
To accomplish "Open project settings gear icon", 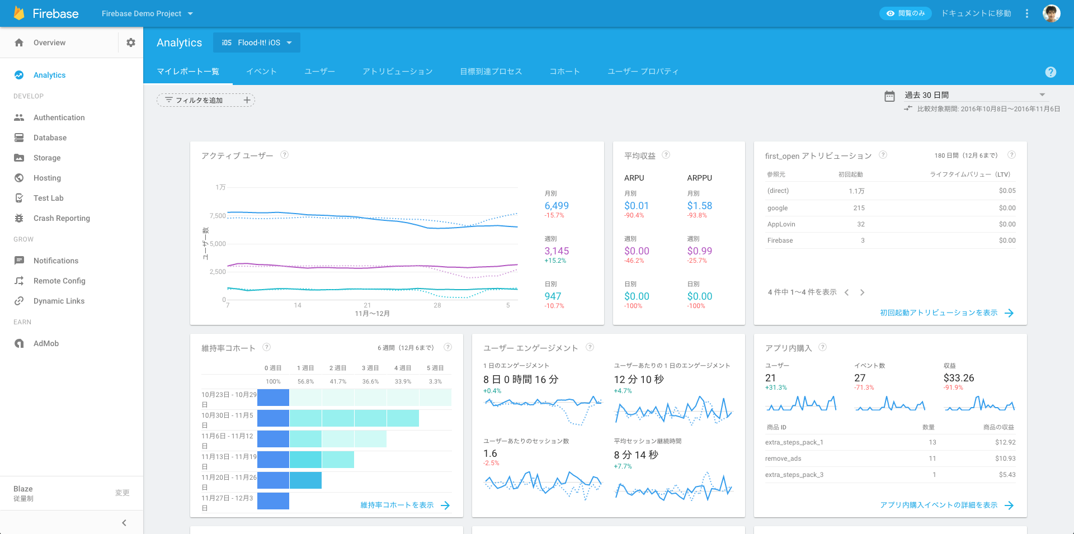I will (131, 42).
